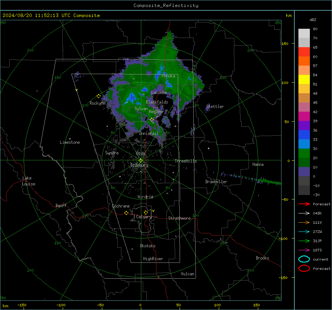Click the Sylvan label on the map

pyautogui.click(x=141, y=109)
